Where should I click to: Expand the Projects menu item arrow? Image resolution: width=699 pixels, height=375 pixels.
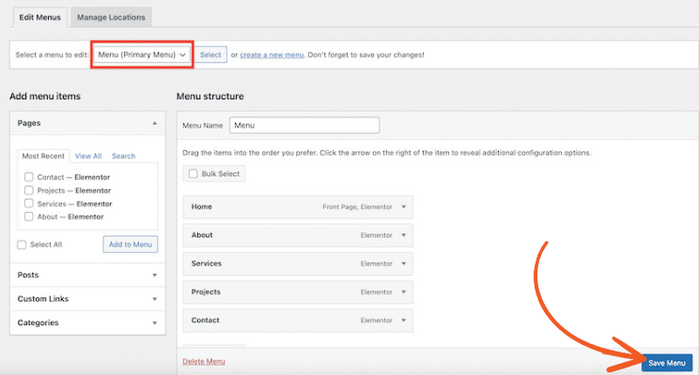(x=403, y=292)
